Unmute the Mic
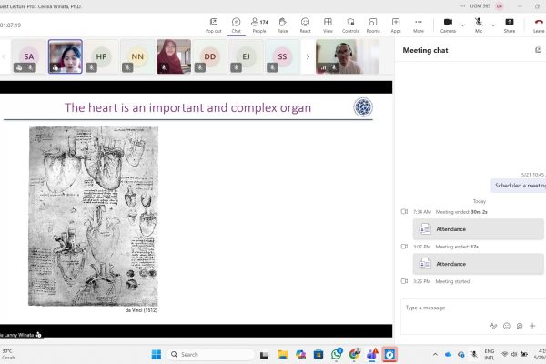 pos(479,25)
